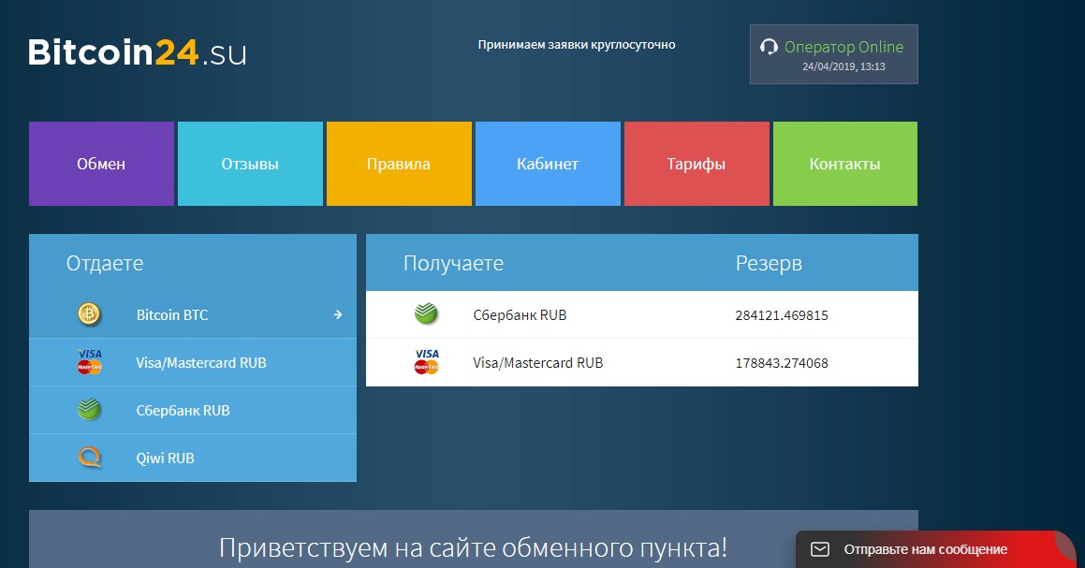Open the Отправьте нам сообщение chat widget
Image resolution: width=1085 pixels, height=568 pixels.
tap(925, 549)
